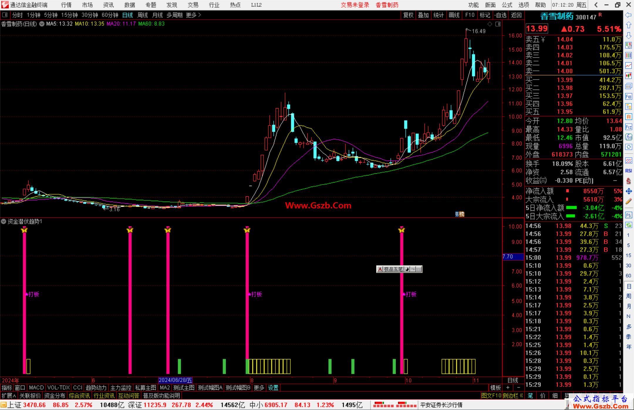
Task: Click the Fs icon in sidebar
Action: point(628,215)
